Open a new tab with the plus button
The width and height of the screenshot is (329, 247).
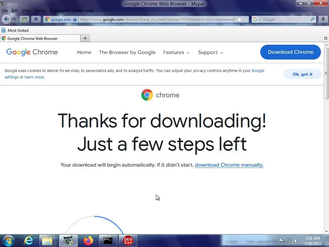click(85, 38)
